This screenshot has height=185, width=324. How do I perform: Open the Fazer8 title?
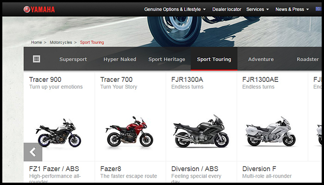click(111, 169)
